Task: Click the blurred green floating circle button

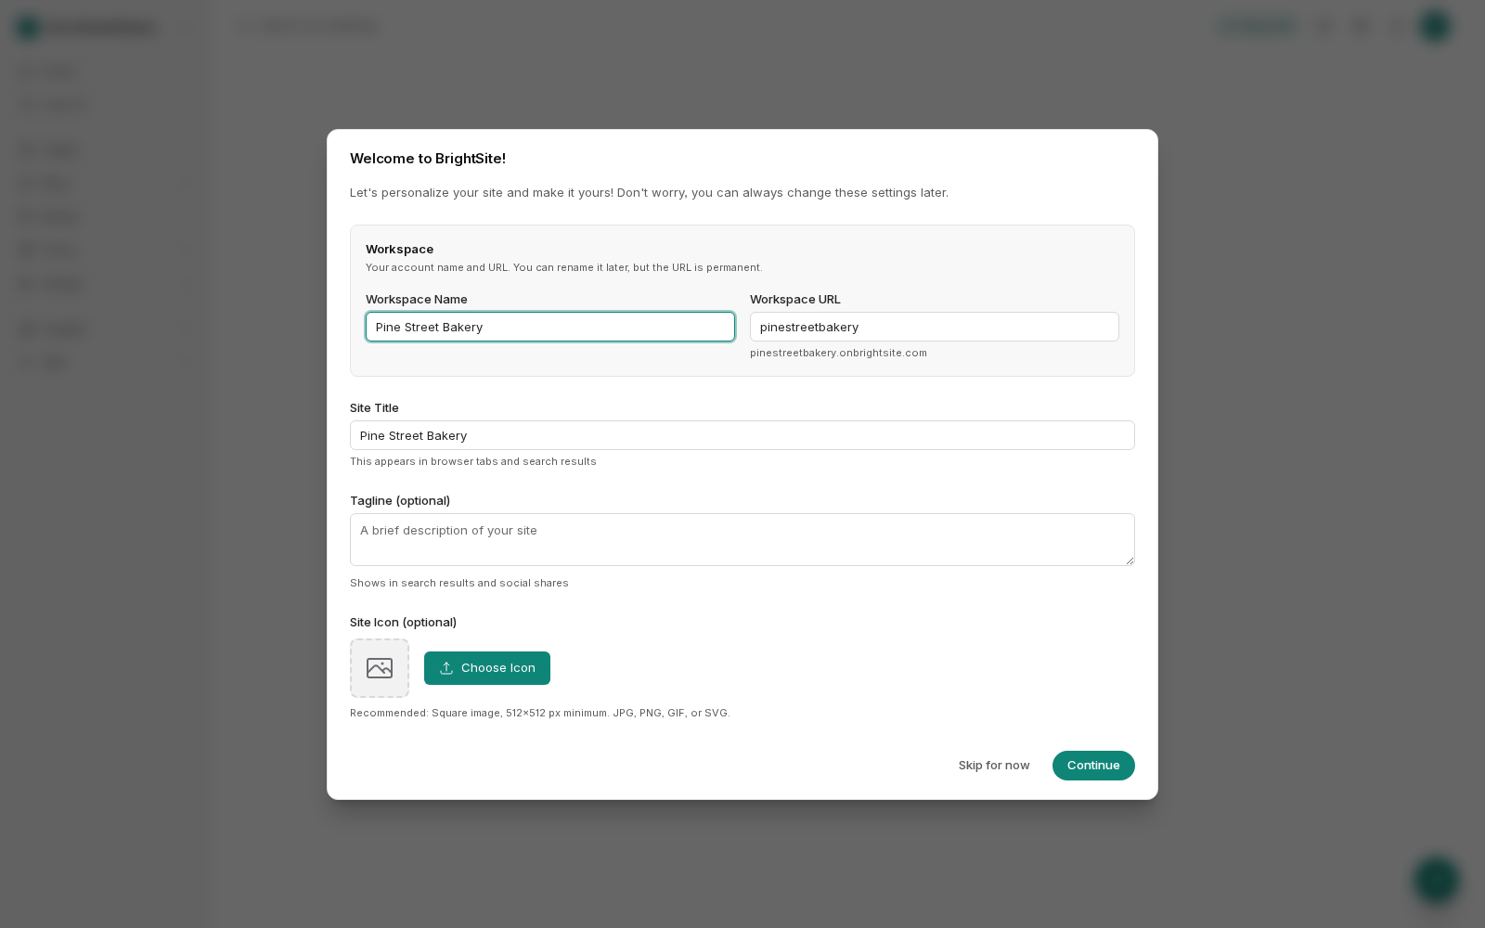Action: [x=1437, y=880]
